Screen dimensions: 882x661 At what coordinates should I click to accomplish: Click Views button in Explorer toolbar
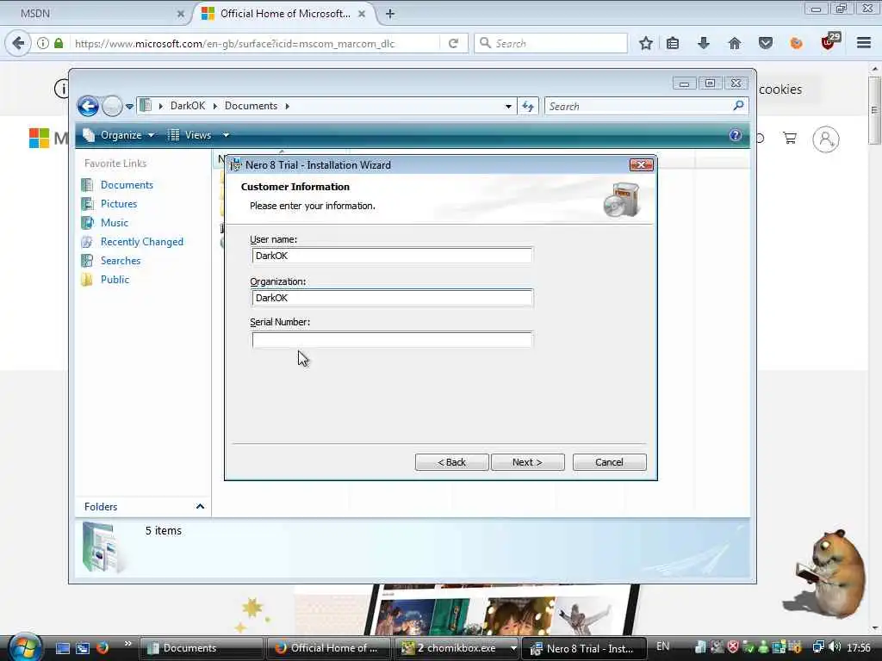[x=190, y=135]
